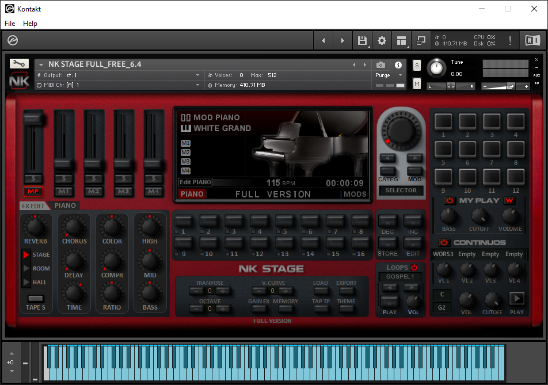
Task: Click the Edit PIANO button
Action: [195, 182]
